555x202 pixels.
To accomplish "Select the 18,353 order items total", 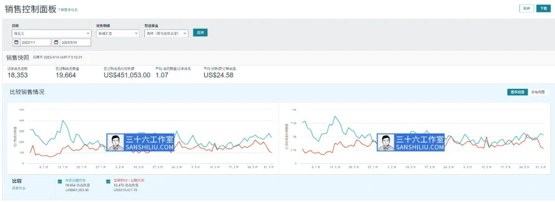I will pyautogui.click(x=17, y=75).
